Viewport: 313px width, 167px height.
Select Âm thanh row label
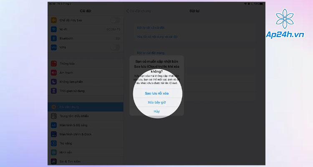pos(66,73)
